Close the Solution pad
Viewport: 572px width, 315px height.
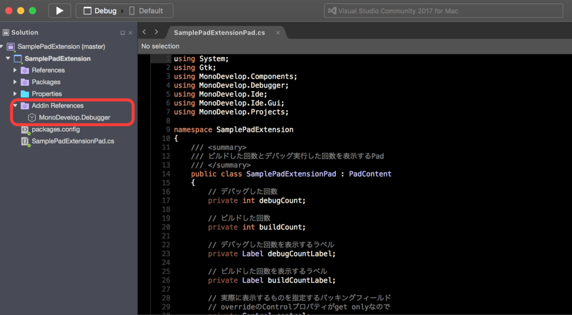[131, 33]
